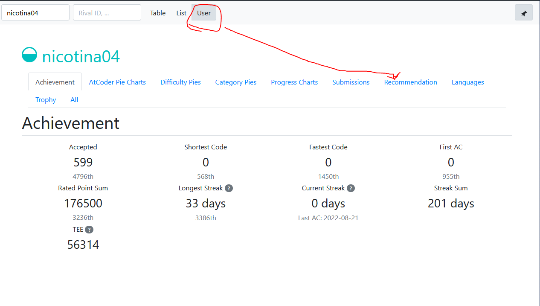Click the pin icon button
The height and width of the screenshot is (306, 540).
pyautogui.click(x=524, y=13)
